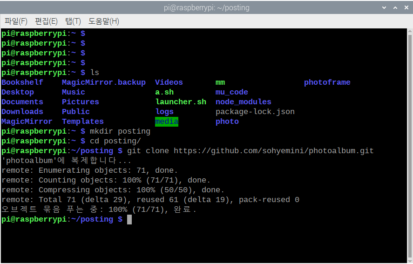The height and width of the screenshot is (264, 413).
Task: Click the Counting objects: 100% line
Action: tap(106, 180)
